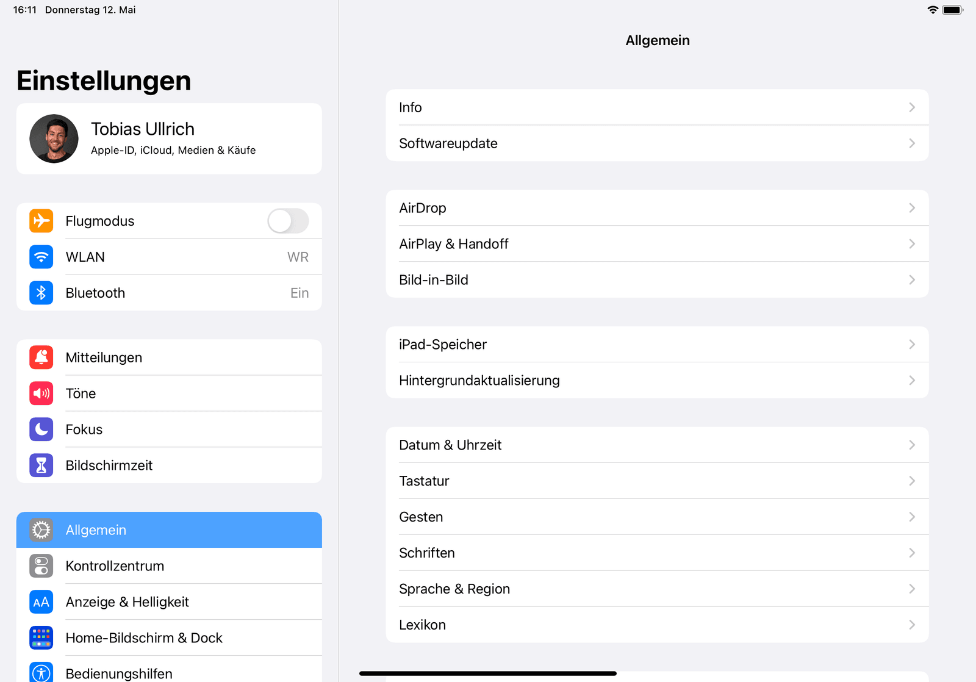Tap the gear Allgemein icon
Screen dimensions: 976x682
click(41, 530)
